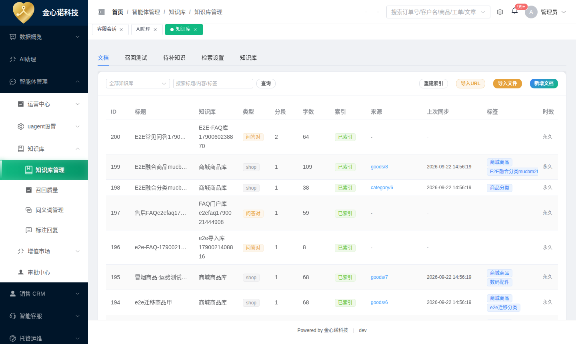Image resolution: width=576 pixels, height=344 pixels.
Task: Close the 知识库 page tab
Action: [195, 30]
